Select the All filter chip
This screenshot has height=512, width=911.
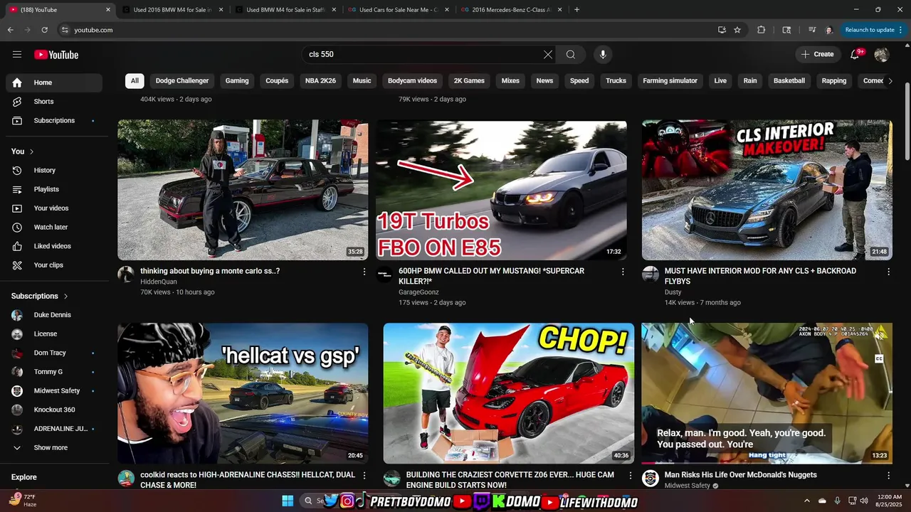point(135,81)
